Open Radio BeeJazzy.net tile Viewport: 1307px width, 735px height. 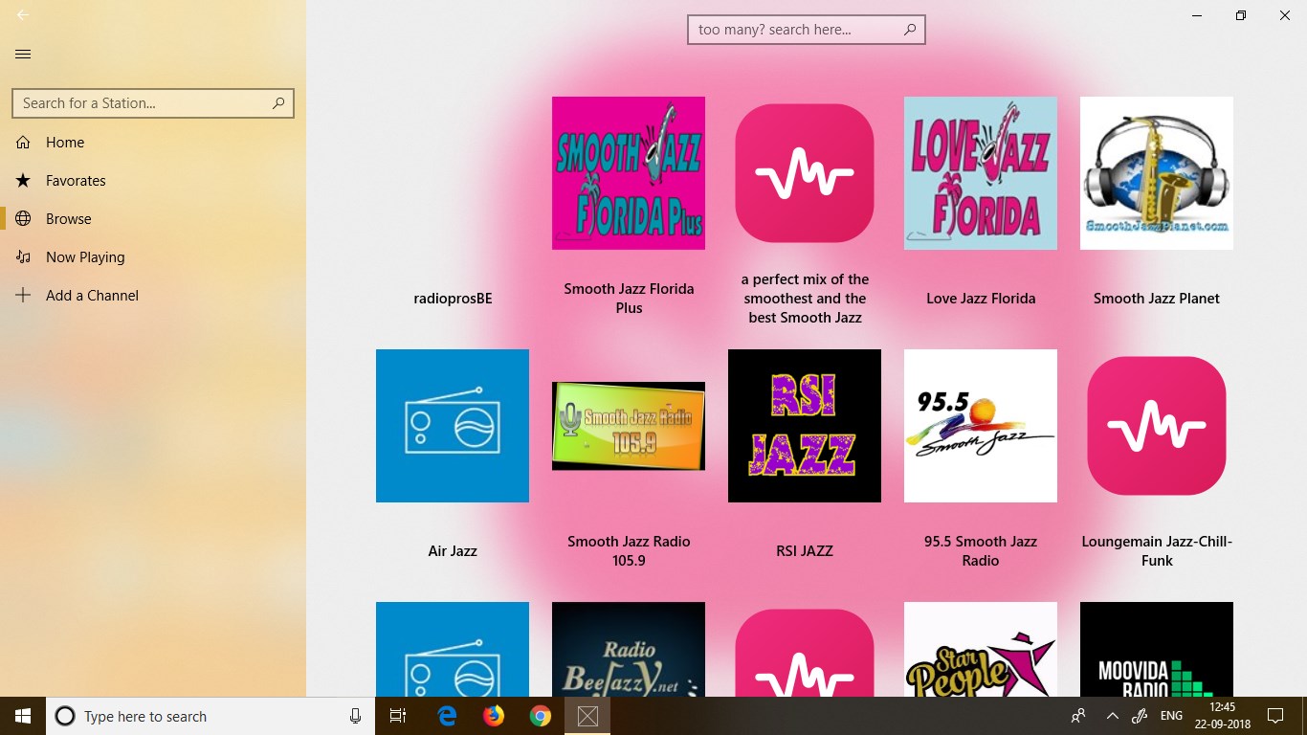point(629,650)
